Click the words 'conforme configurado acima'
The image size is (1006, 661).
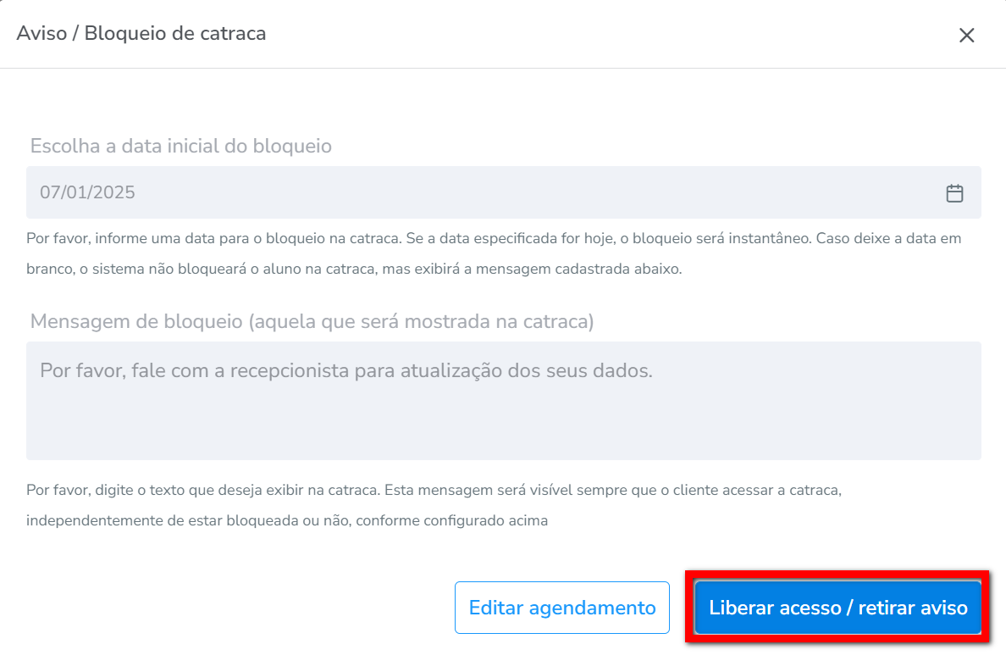pos(451,520)
